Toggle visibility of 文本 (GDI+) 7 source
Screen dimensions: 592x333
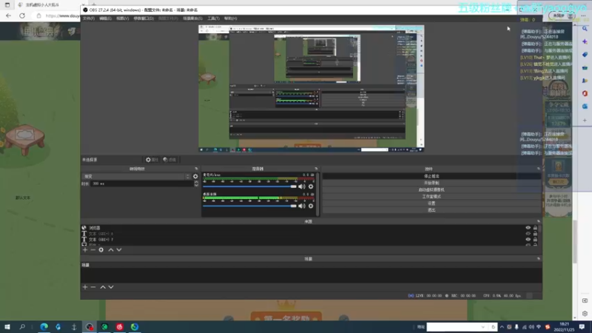(528, 239)
